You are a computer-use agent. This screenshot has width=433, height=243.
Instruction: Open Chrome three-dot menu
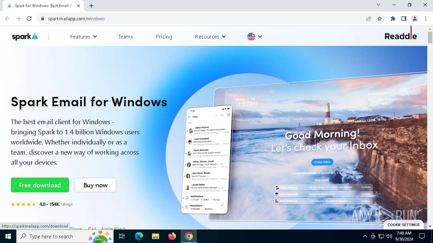426,19
